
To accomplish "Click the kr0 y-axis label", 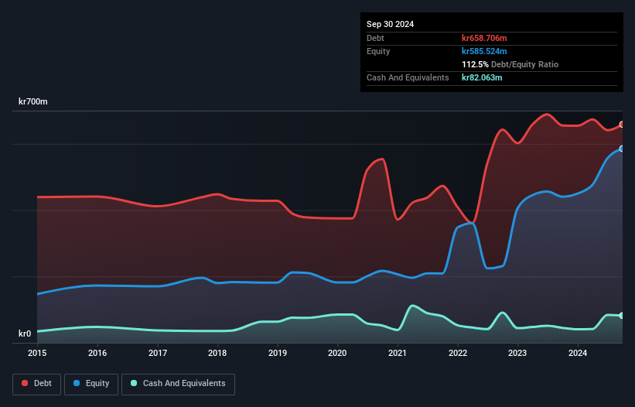I will (25, 333).
